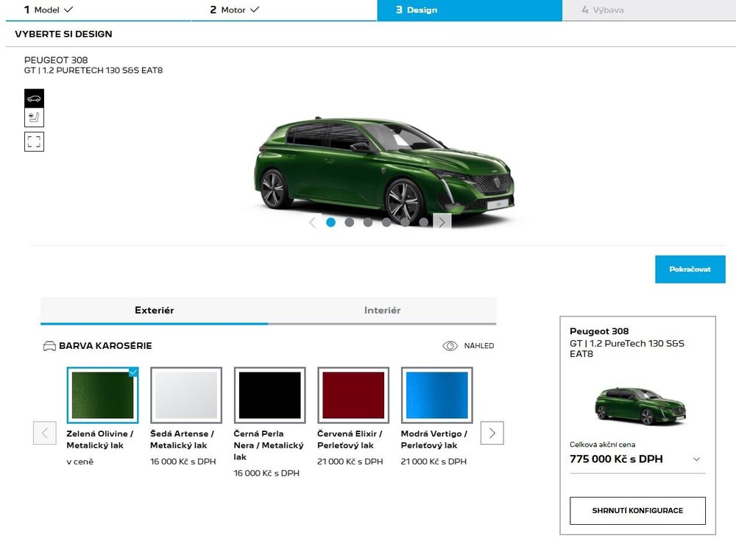736x541 pixels.
Task: Click Barva karosérie car icon
Action: [49, 346]
